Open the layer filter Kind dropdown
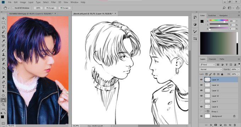Viewport: 241px width, 127px height. (207, 65)
